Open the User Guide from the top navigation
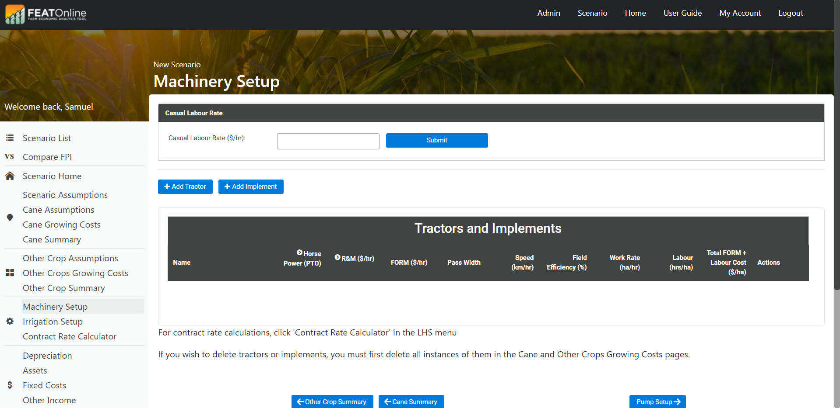The height and width of the screenshot is (408, 840). (682, 13)
